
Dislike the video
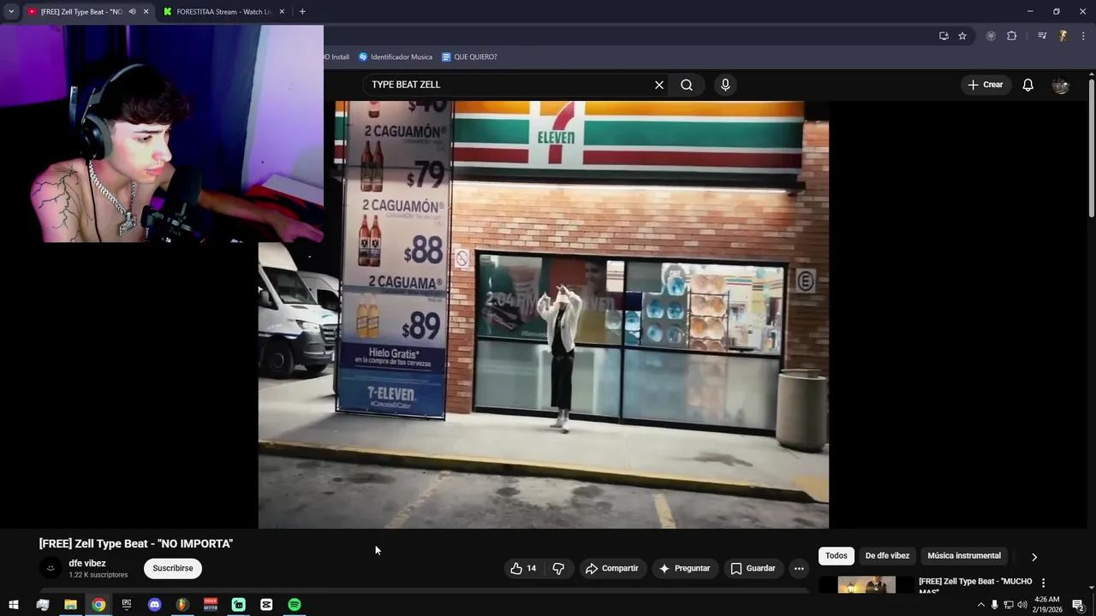[x=558, y=568]
